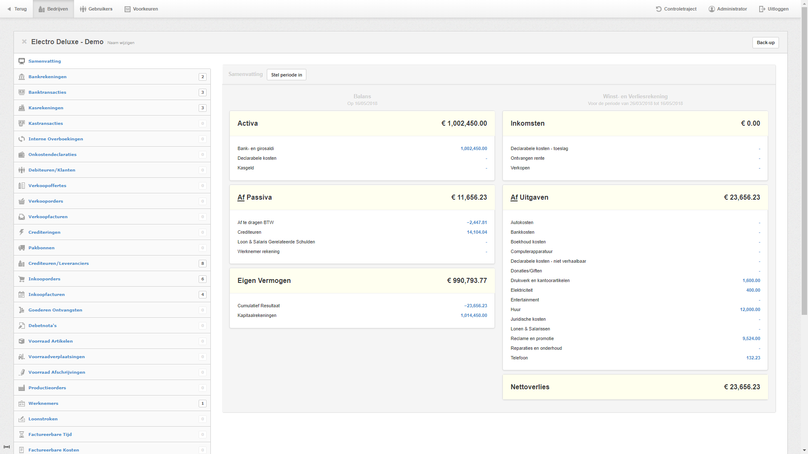The image size is (808, 454).
Task: Click the Onkostendeclaraties icon
Action: pos(21,155)
